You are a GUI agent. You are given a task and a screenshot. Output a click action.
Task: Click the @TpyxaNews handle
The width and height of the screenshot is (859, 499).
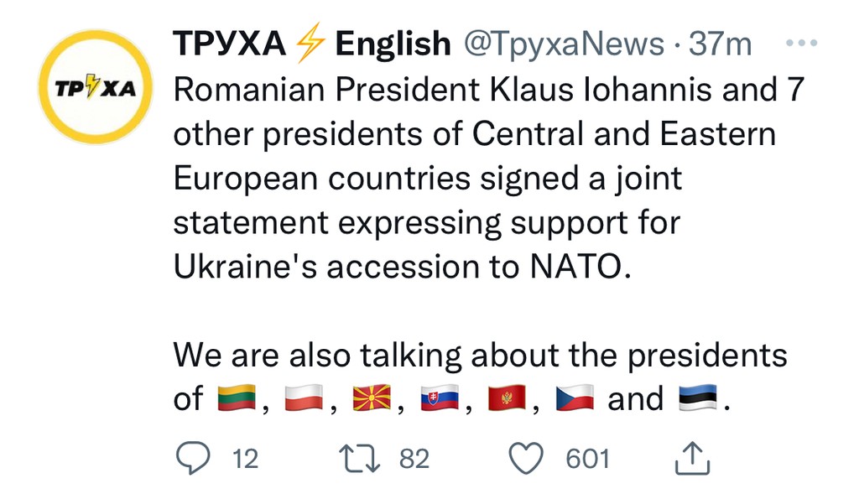tap(567, 44)
